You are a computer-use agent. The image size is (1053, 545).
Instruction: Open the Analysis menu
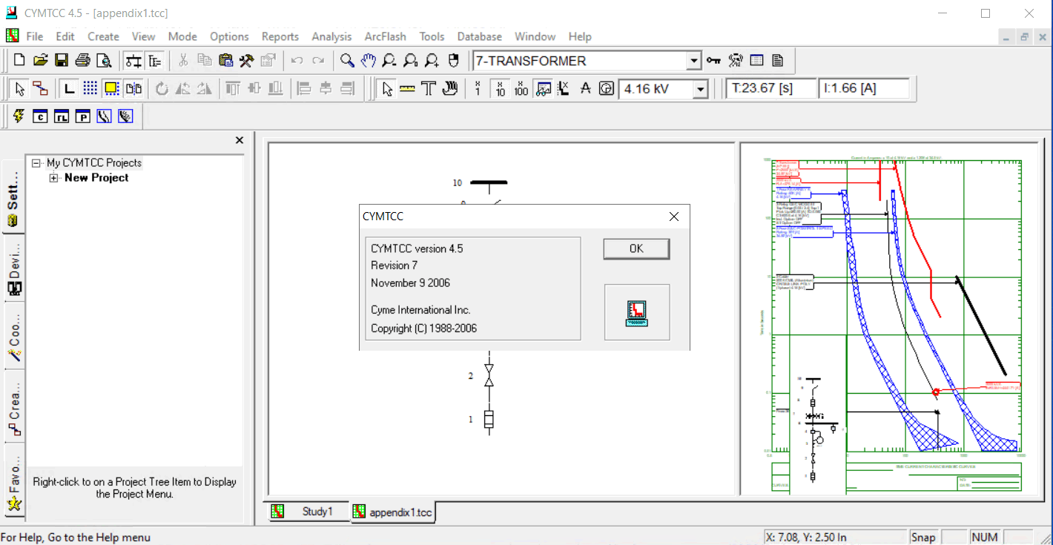click(x=331, y=36)
